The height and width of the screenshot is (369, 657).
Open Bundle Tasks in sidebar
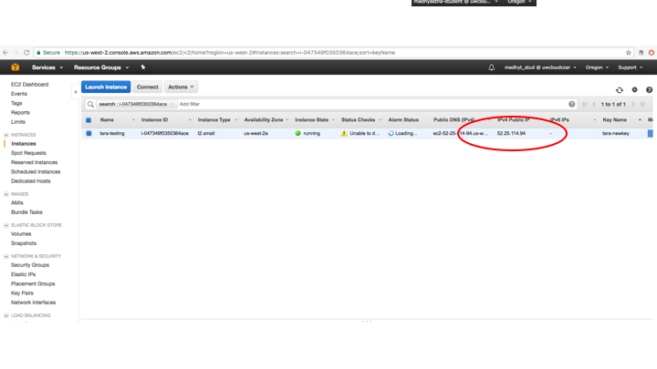coord(26,212)
